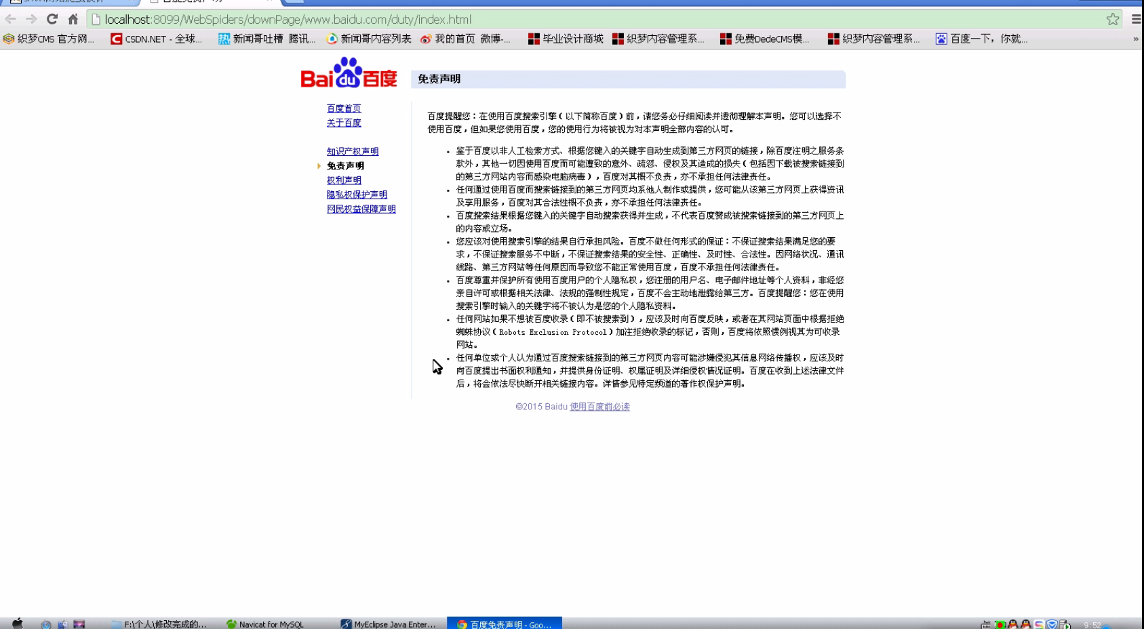Click the 免责声明 page heading

pos(439,79)
